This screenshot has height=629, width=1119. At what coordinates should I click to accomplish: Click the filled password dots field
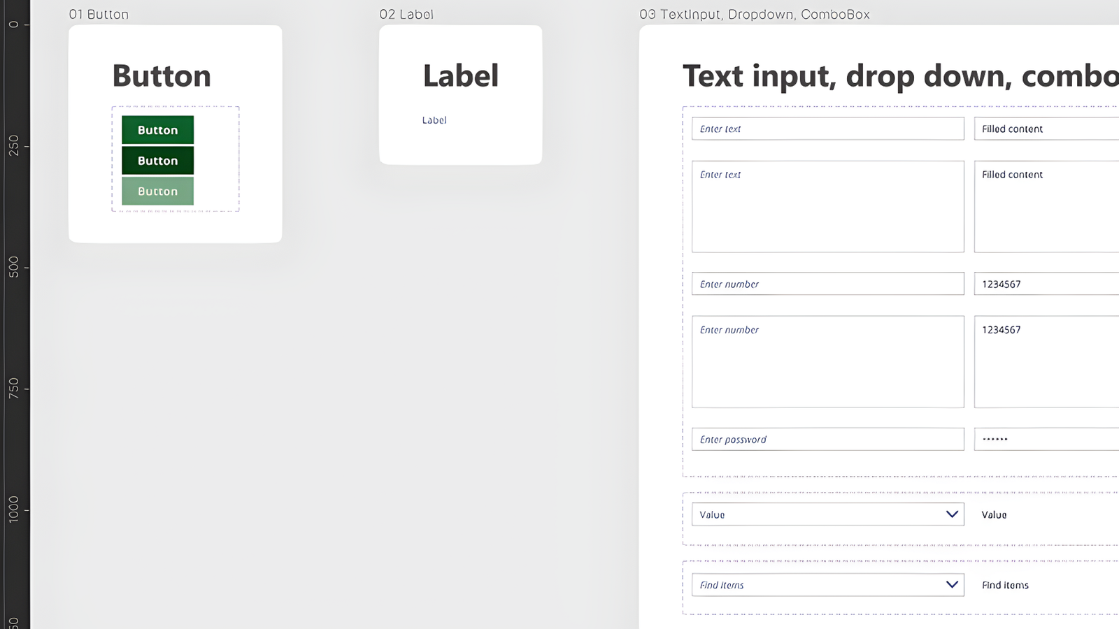point(1046,439)
